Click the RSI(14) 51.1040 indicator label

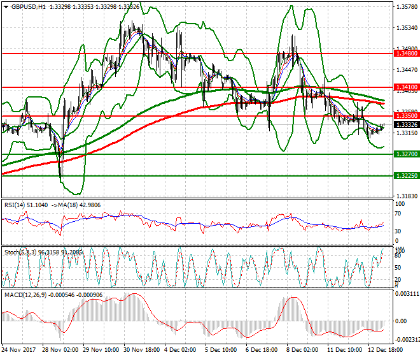[x=26, y=205]
